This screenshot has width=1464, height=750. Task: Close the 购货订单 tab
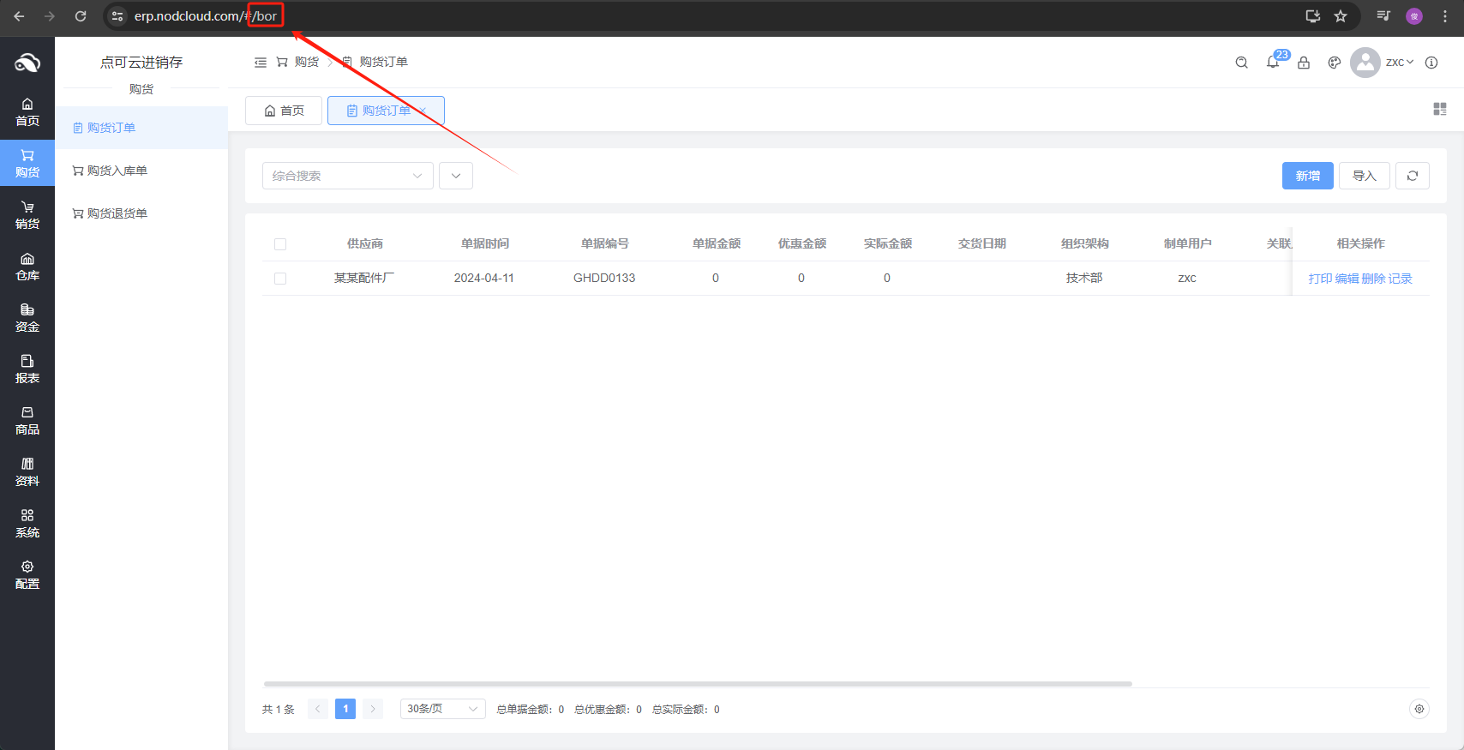point(423,111)
